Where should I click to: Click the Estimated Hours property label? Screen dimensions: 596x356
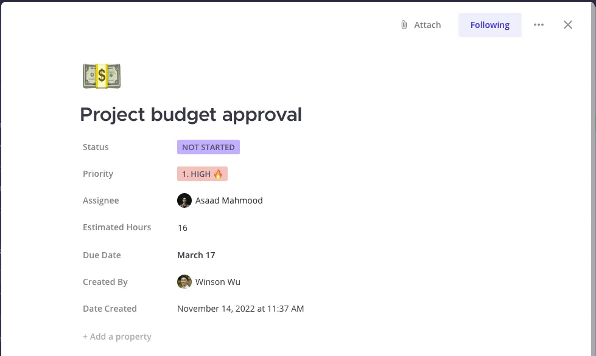coord(117,227)
